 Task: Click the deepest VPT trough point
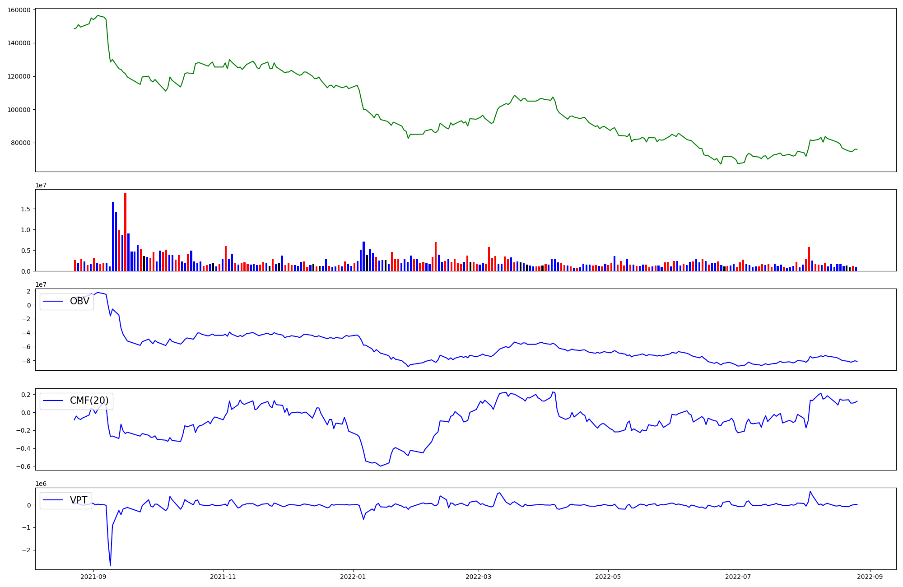(x=110, y=565)
